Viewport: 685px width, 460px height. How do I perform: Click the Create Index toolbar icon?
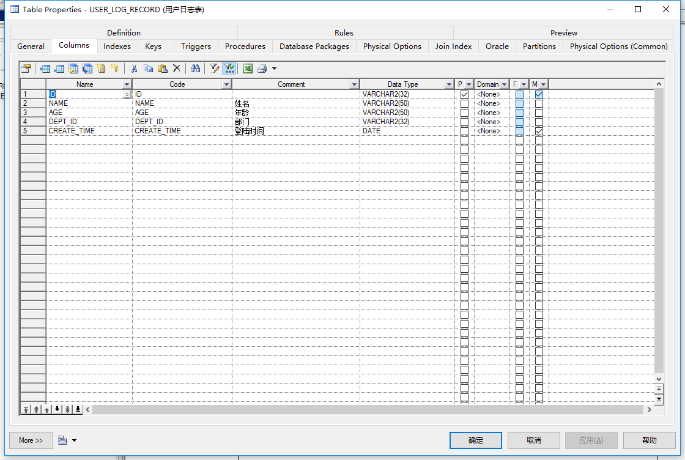[101, 69]
